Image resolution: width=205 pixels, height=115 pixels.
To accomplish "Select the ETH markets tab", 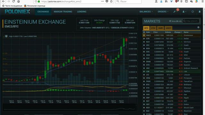I will tap(153, 28).
